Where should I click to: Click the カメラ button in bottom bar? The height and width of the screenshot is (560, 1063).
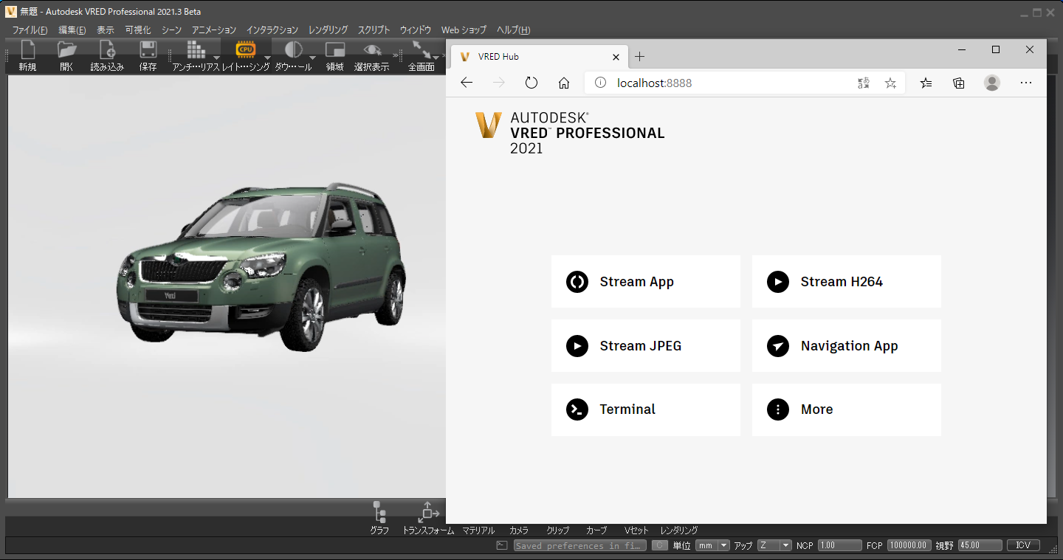point(518,530)
